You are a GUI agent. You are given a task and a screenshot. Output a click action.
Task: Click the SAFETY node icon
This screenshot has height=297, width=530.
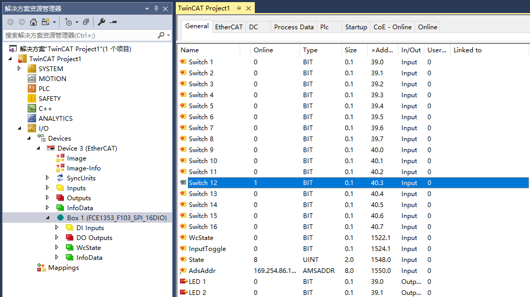point(32,98)
